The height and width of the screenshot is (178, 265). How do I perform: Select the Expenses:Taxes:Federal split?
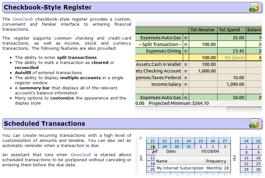tap(158, 78)
